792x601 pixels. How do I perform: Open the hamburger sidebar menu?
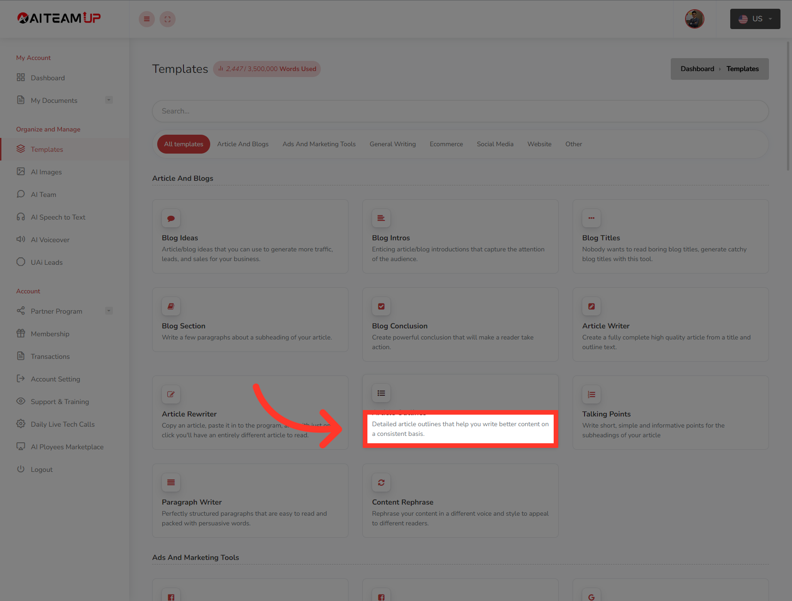point(147,19)
